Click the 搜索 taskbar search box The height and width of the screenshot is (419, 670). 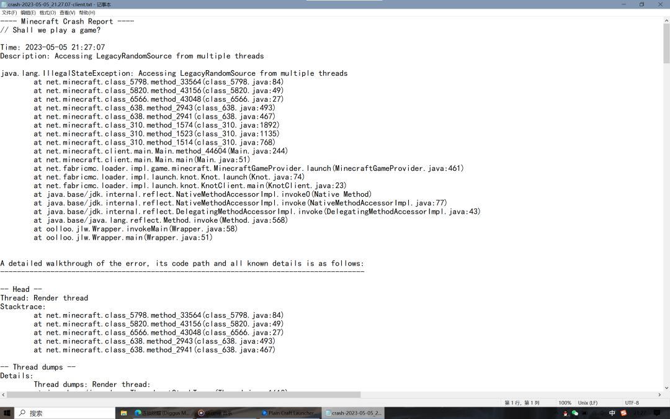[x=65, y=413]
